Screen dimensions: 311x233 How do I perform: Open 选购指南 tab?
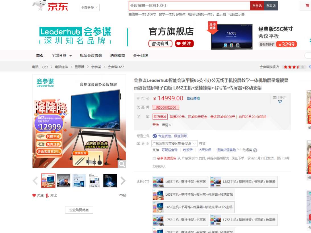[x=118, y=56]
